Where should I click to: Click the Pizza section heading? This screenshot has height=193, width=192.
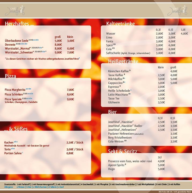(10, 76)
